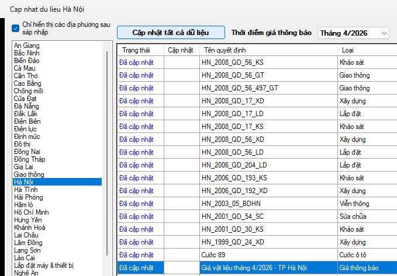Click the 'Loại' column header
Viewport: 397px width, 276px height.
(x=347, y=50)
